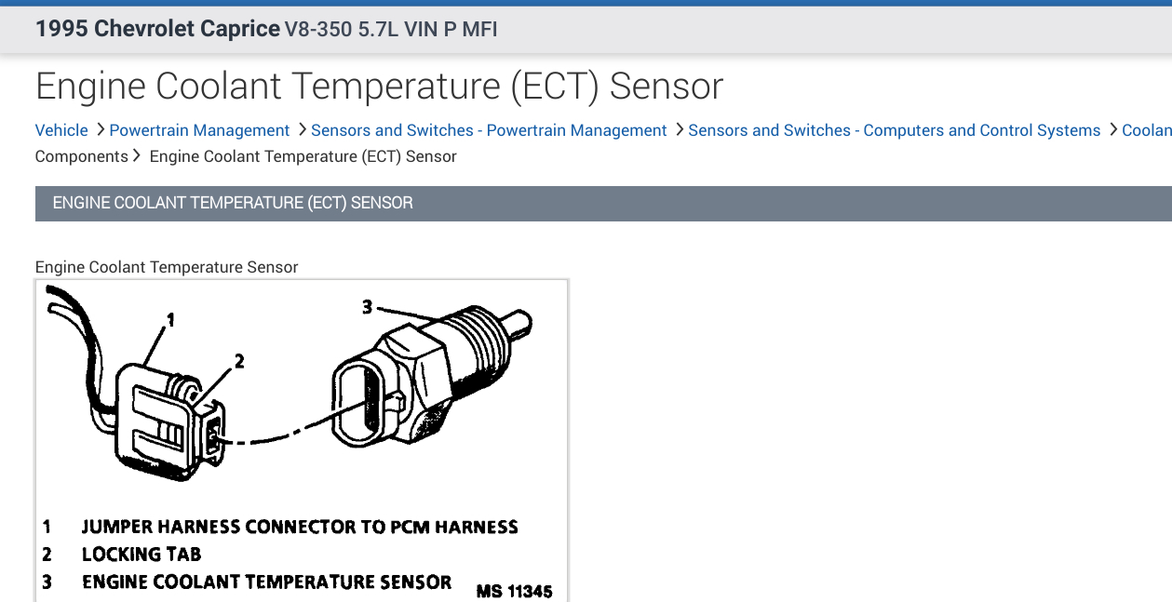Collapse the gray ENGINE COOLANT TEMPERATURE (ECT) SENSOR header

(603, 203)
